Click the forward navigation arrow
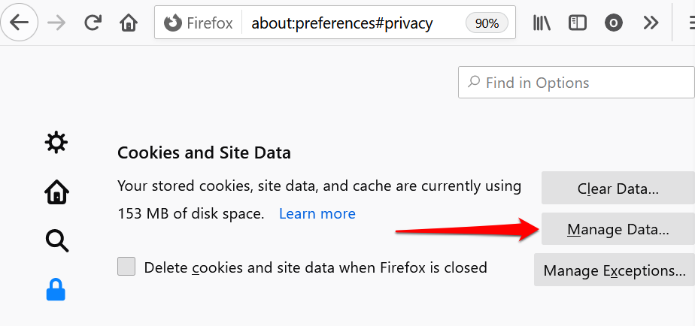 coord(56,23)
